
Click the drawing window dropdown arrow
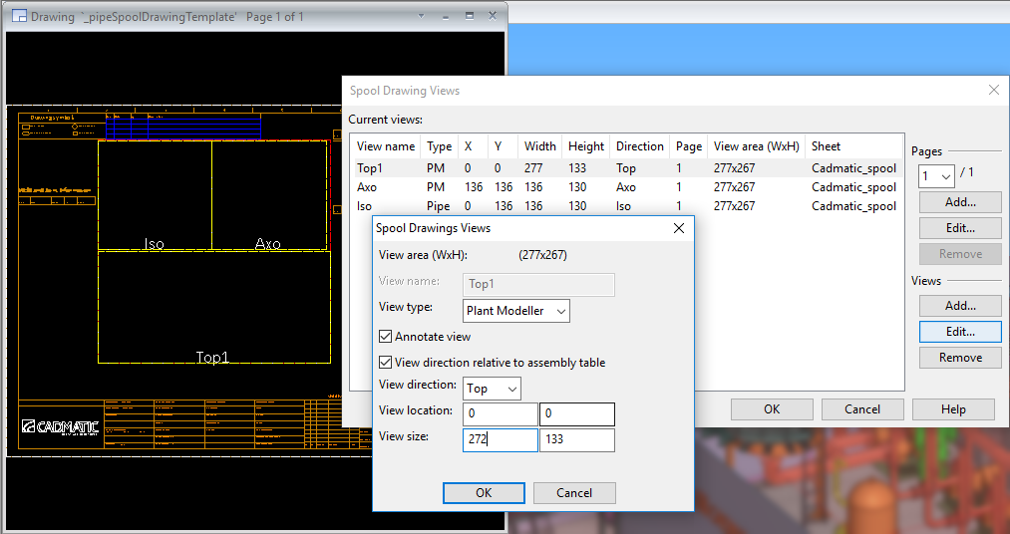[x=422, y=16]
